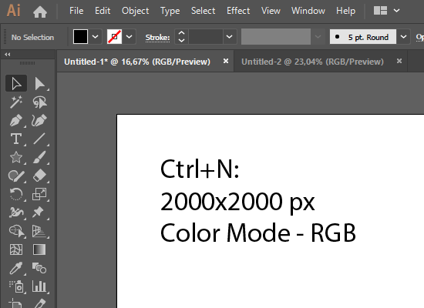The height and width of the screenshot is (308, 424).
Task: Select the Shape Builder tool
Action: (x=16, y=231)
